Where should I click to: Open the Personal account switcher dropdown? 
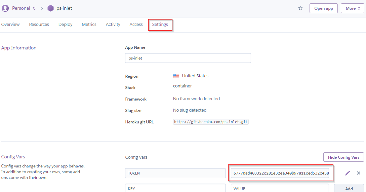coord(24,8)
